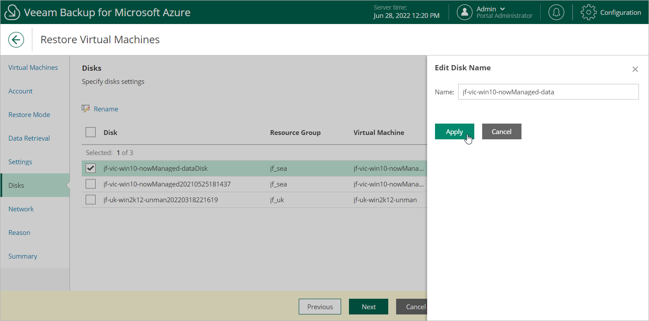Open the Configuration gear icon
The width and height of the screenshot is (649, 321).
(x=588, y=12)
